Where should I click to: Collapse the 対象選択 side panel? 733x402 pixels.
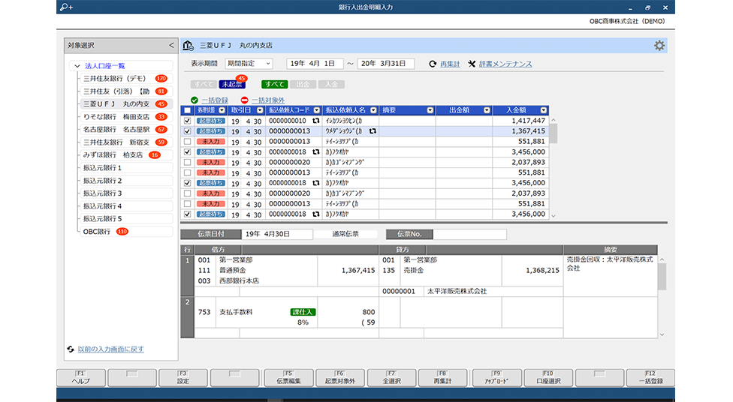[171, 45]
